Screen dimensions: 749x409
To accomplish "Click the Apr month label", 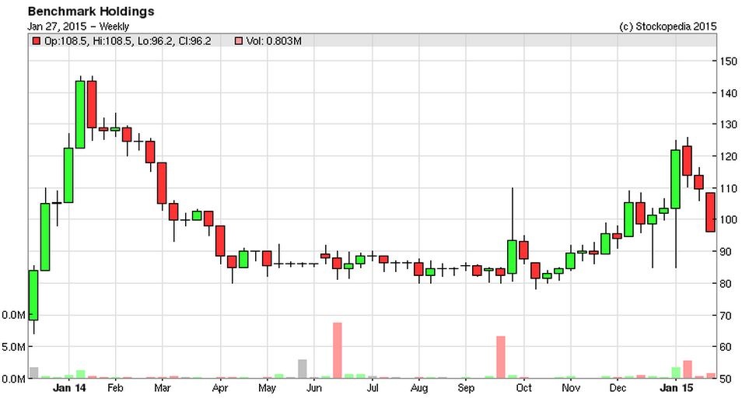I will tap(220, 387).
